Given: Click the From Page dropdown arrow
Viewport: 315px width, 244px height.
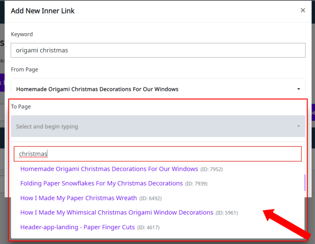Looking at the screenshot, I should pos(298,89).
